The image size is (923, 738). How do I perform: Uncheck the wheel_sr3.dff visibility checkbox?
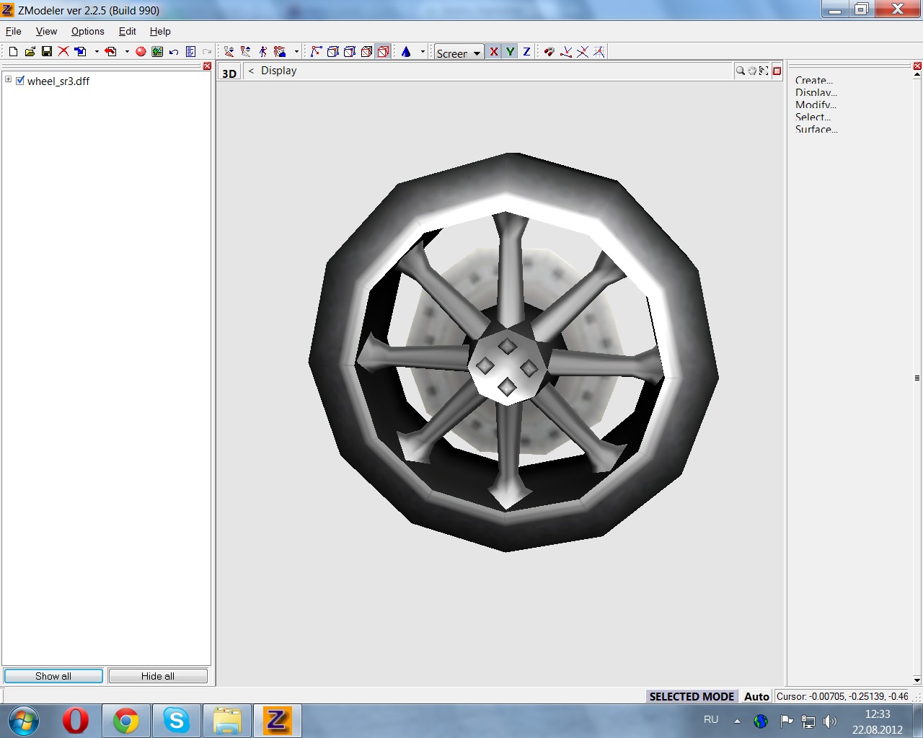pyautogui.click(x=20, y=81)
